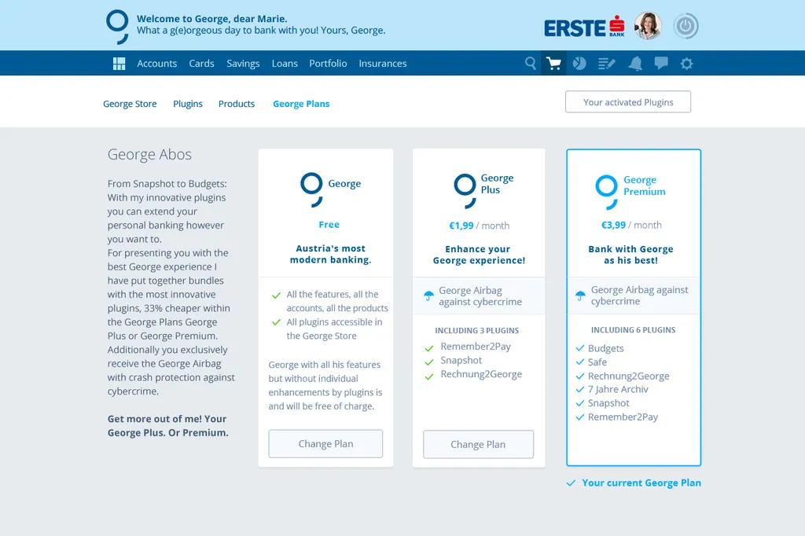
Task: Click the George Premium plan logo
Action: [x=607, y=192]
